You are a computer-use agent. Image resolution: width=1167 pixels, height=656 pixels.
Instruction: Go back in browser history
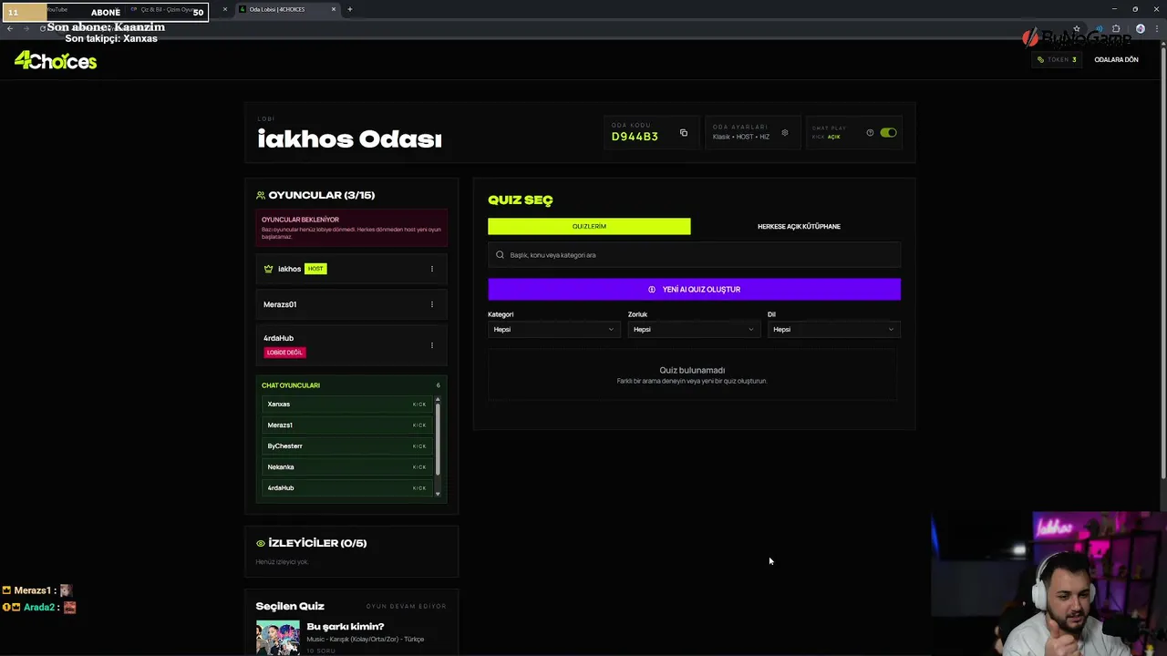tap(10, 28)
